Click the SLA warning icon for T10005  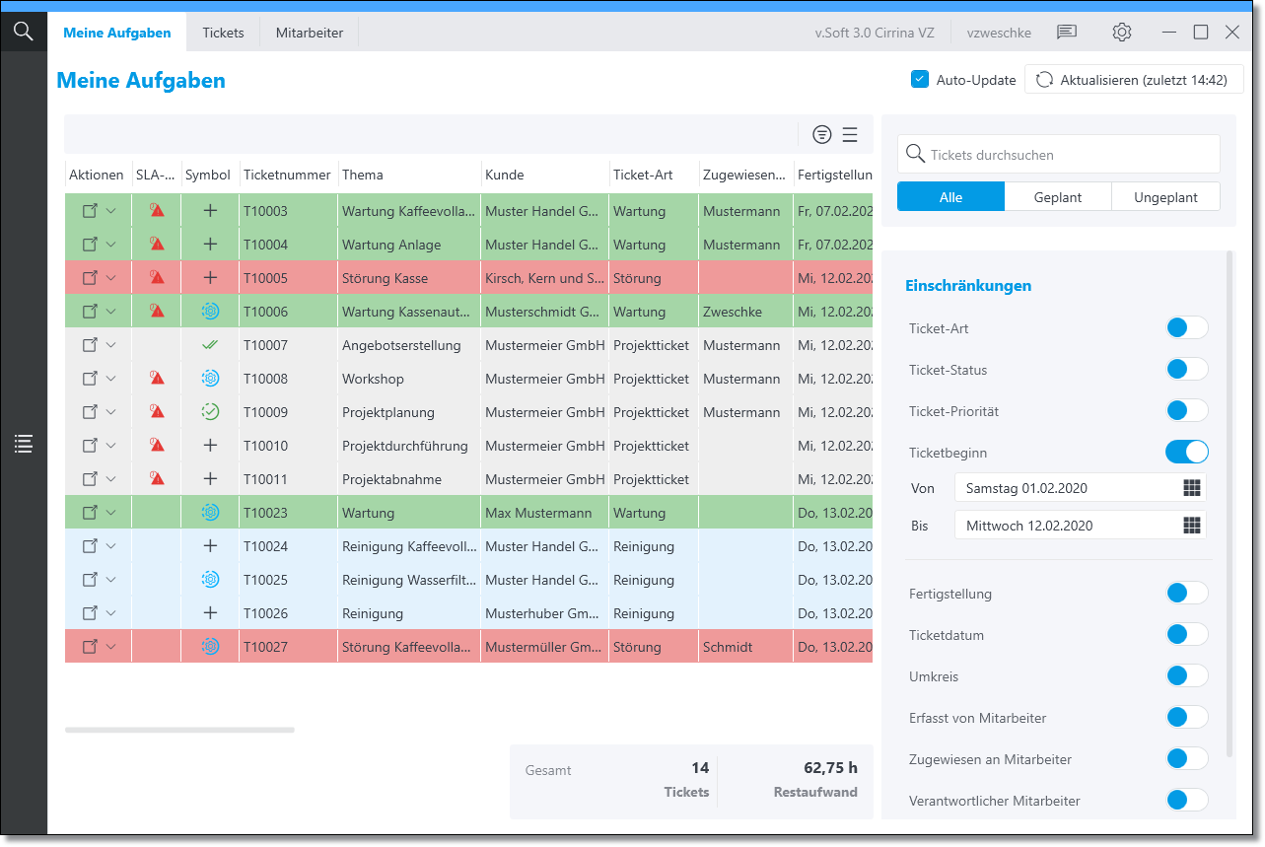[x=157, y=278]
